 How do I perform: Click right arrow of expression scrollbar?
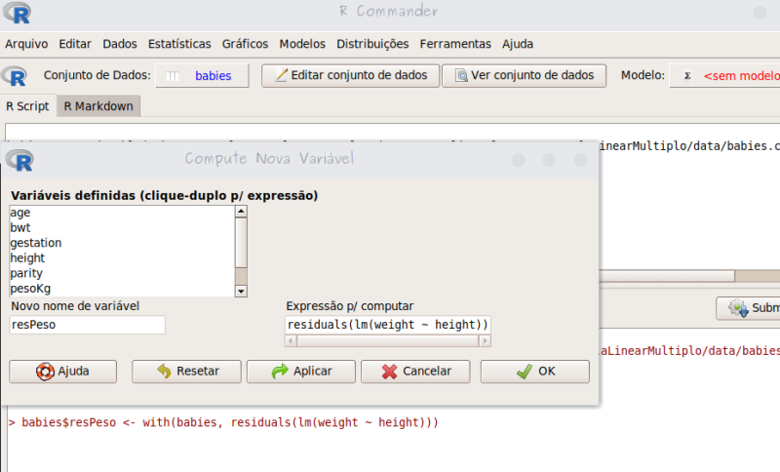[485, 341]
